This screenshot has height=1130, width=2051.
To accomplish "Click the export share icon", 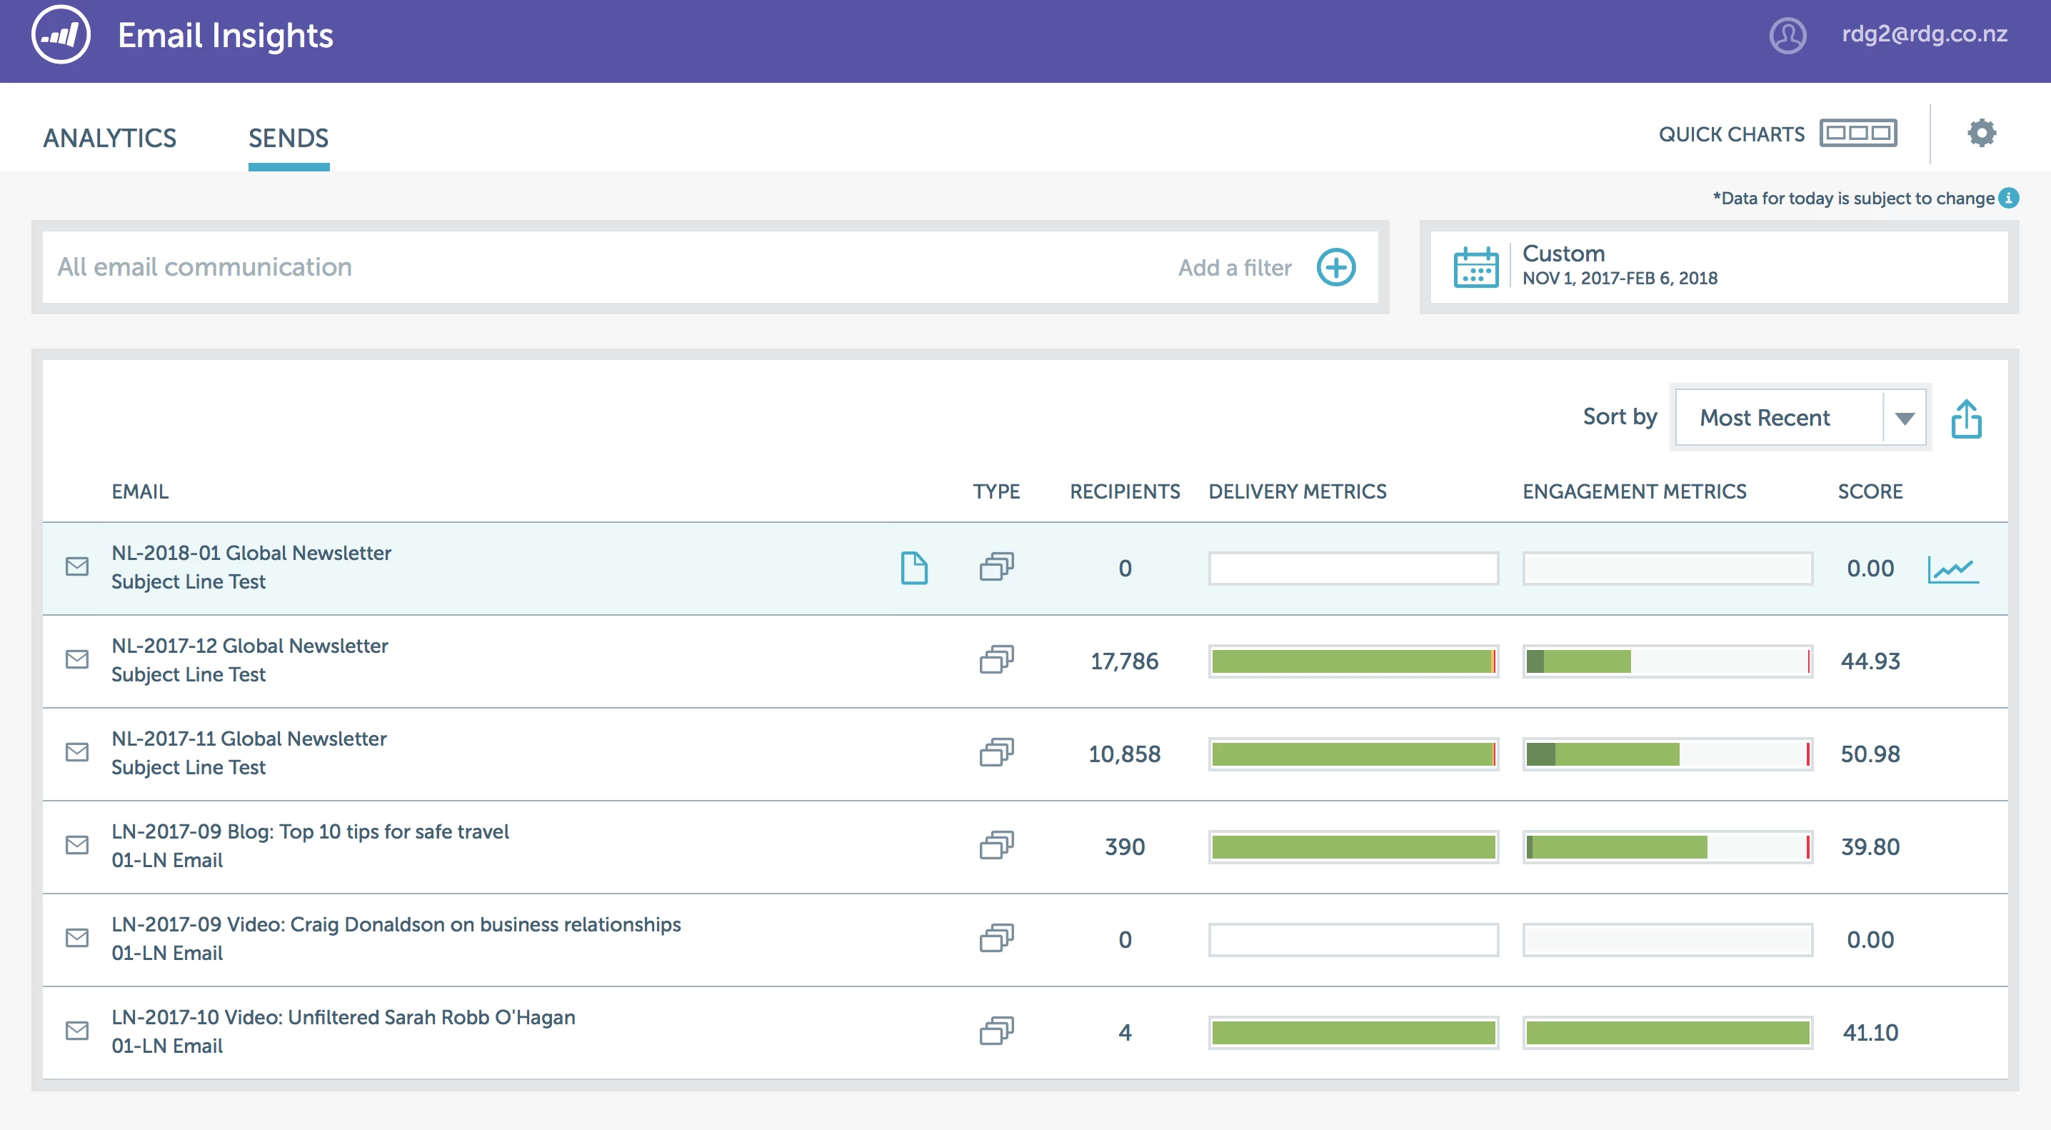I will click(1966, 419).
